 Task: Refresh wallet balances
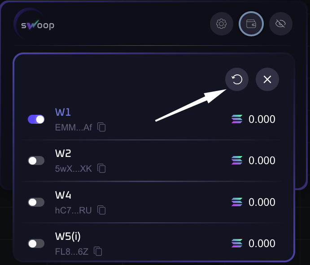(x=237, y=80)
